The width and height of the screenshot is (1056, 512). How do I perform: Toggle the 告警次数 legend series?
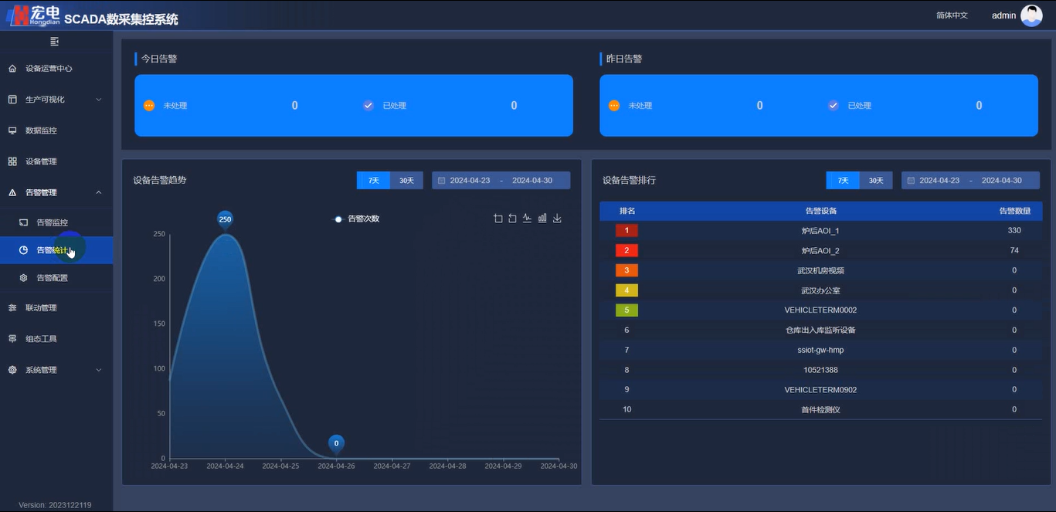356,219
